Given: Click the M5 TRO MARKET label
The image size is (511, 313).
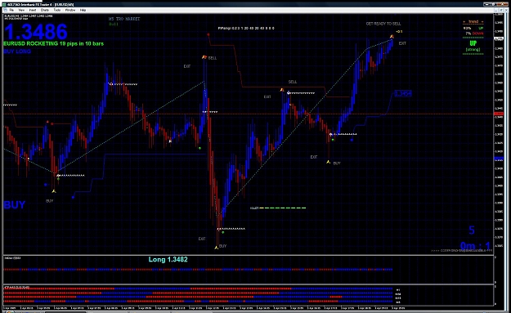Looking at the screenshot, I should pos(124,19).
